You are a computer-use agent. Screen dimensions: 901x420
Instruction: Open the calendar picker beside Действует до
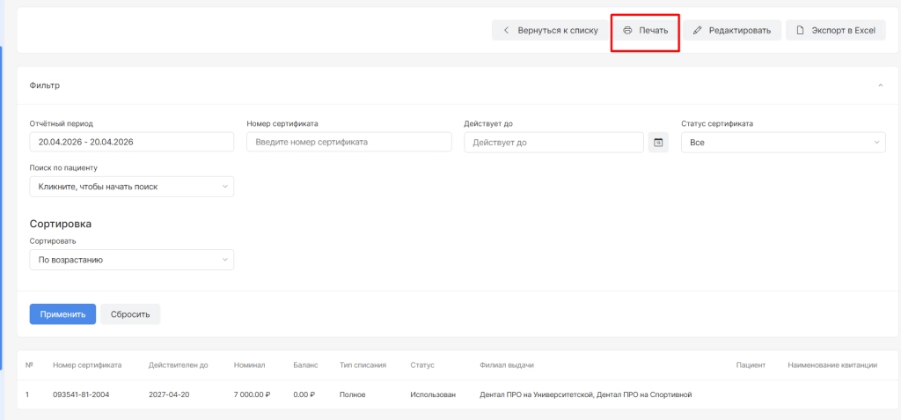(x=658, y=143)
